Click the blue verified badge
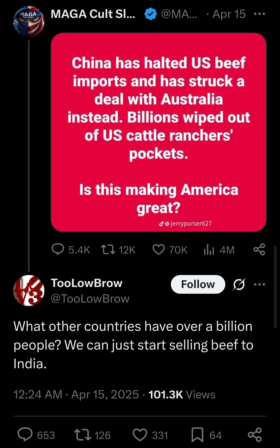Viewport: 280px width, 448px height. coord(151,14)
